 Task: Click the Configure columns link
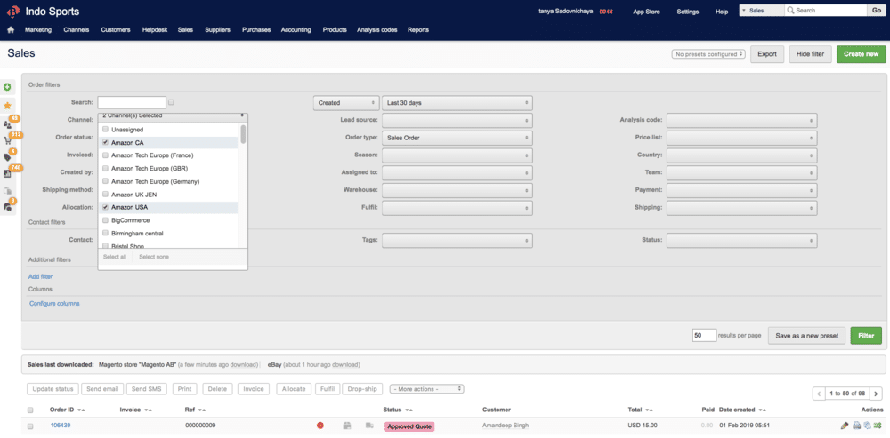point(54,304)
